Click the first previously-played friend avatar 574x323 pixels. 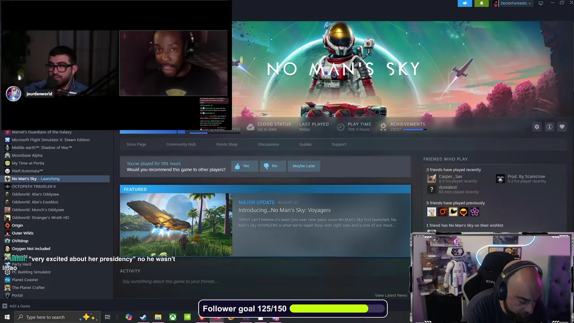431,212
